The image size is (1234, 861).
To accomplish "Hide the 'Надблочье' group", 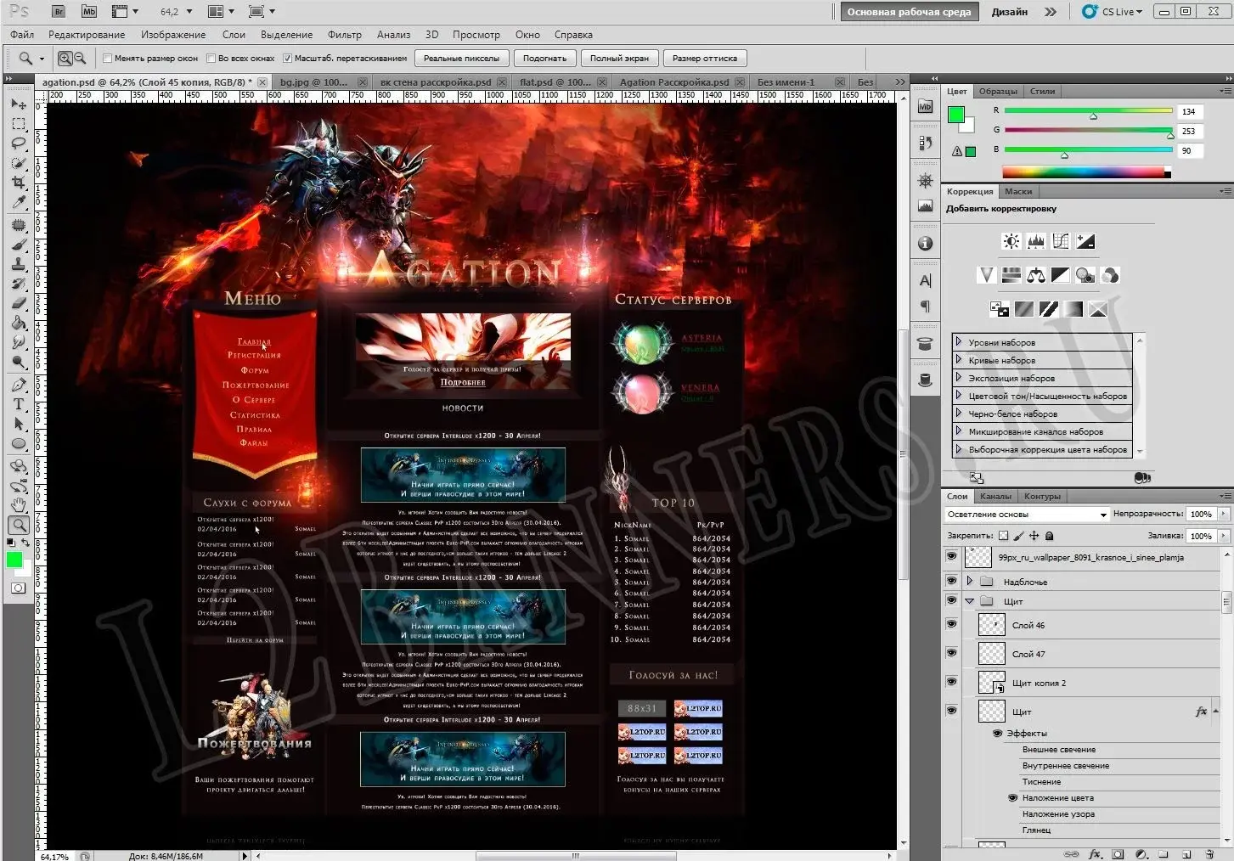I will 951,581.
